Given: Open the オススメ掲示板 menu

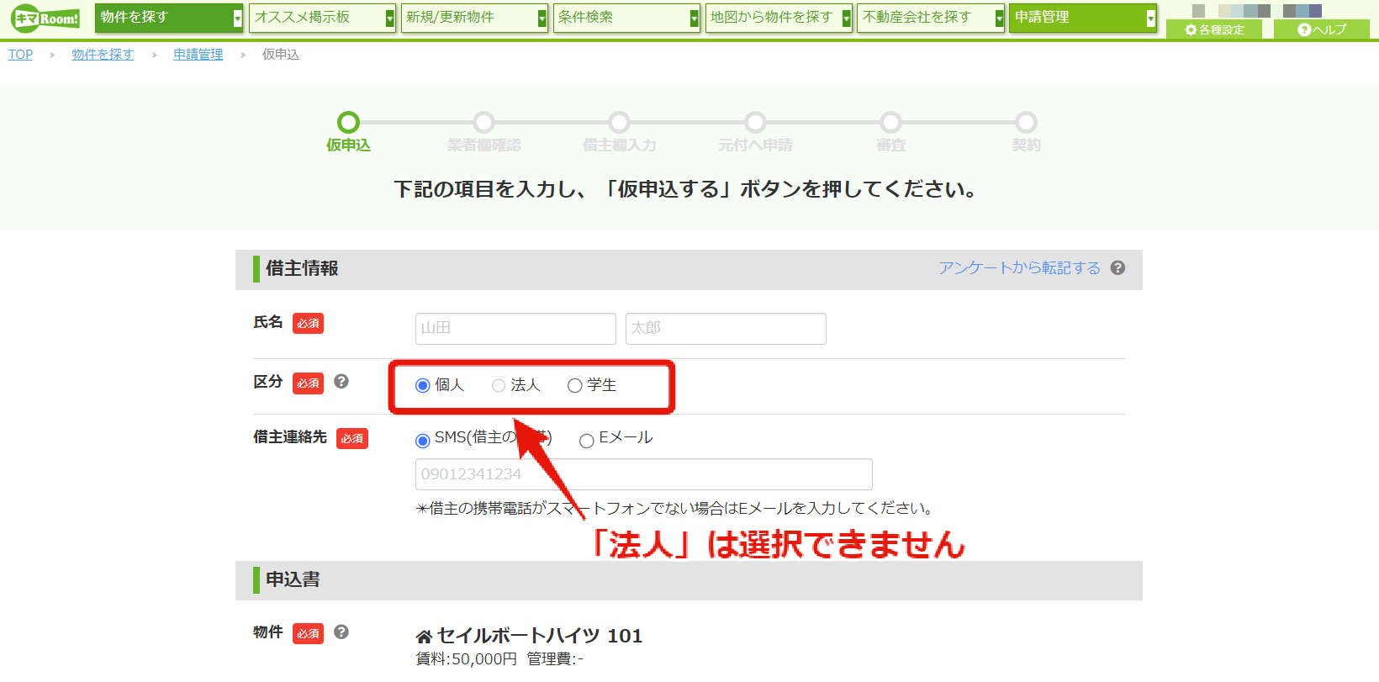Looking at the screenshot, I should pos(322,18).
